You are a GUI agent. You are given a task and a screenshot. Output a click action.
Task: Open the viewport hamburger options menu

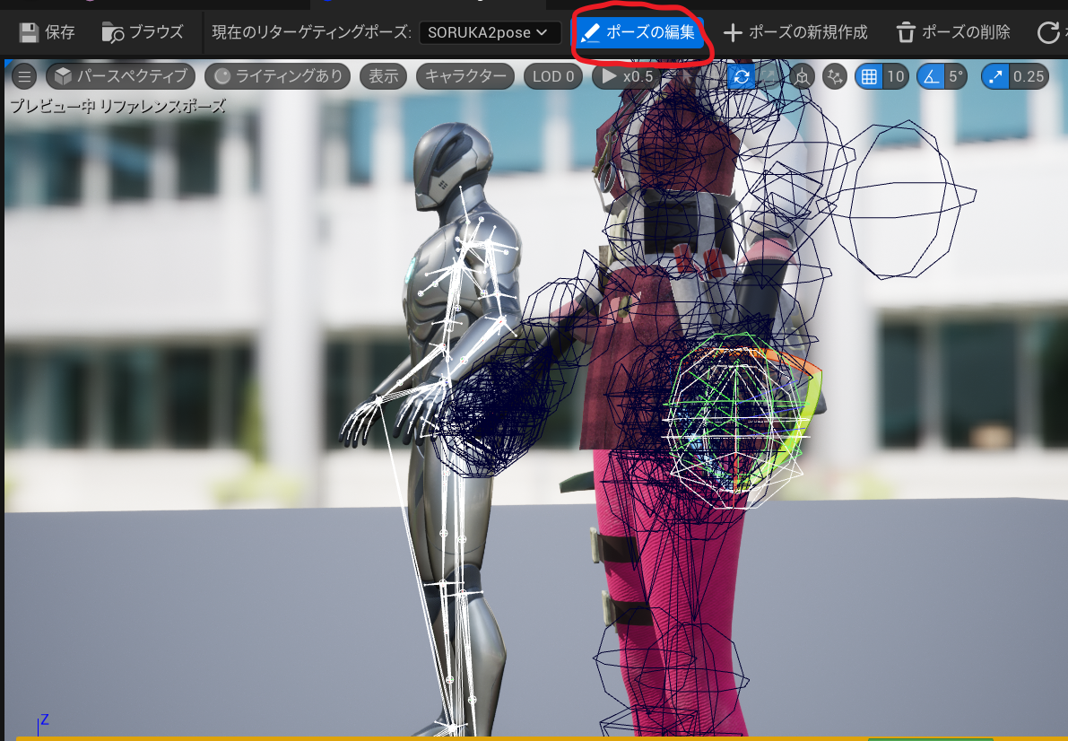(24, 76)
